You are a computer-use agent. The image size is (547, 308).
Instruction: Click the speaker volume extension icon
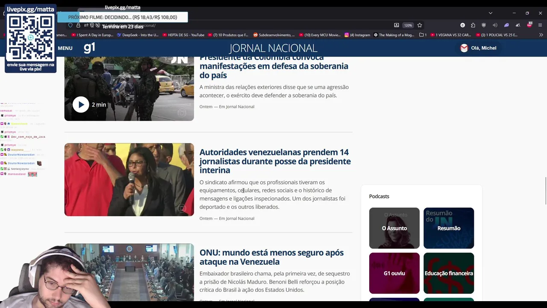tap(495, 25)
